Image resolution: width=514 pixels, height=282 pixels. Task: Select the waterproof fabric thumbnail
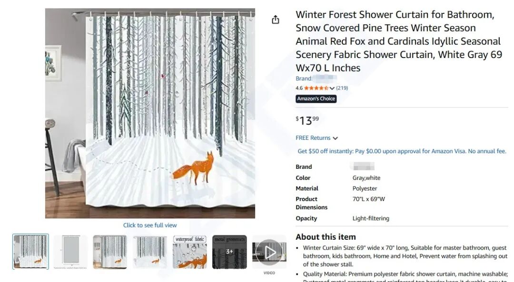(x=189, y=252)
